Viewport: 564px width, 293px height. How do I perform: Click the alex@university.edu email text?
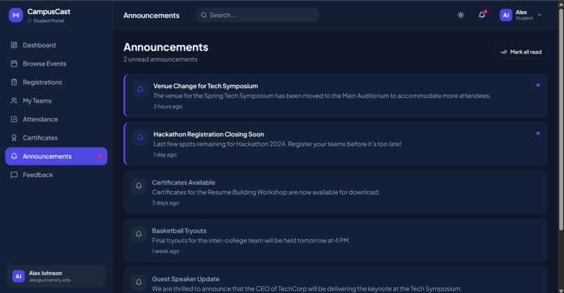[50, 280]
